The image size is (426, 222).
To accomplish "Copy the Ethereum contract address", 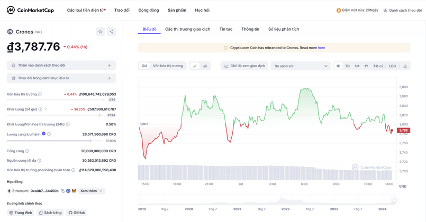I will [63, 191].
